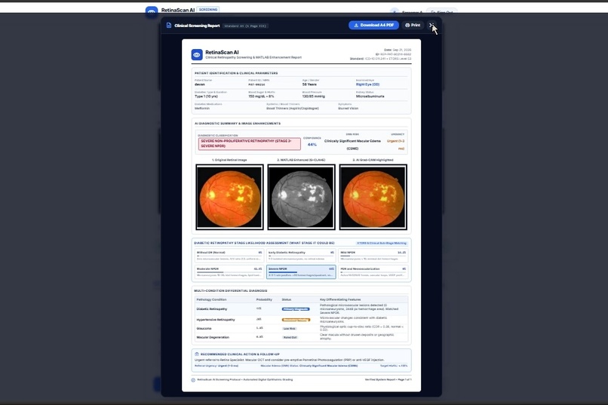
Task: Click the Diabetic Retinopathy table row label
Action: [212, 309]
